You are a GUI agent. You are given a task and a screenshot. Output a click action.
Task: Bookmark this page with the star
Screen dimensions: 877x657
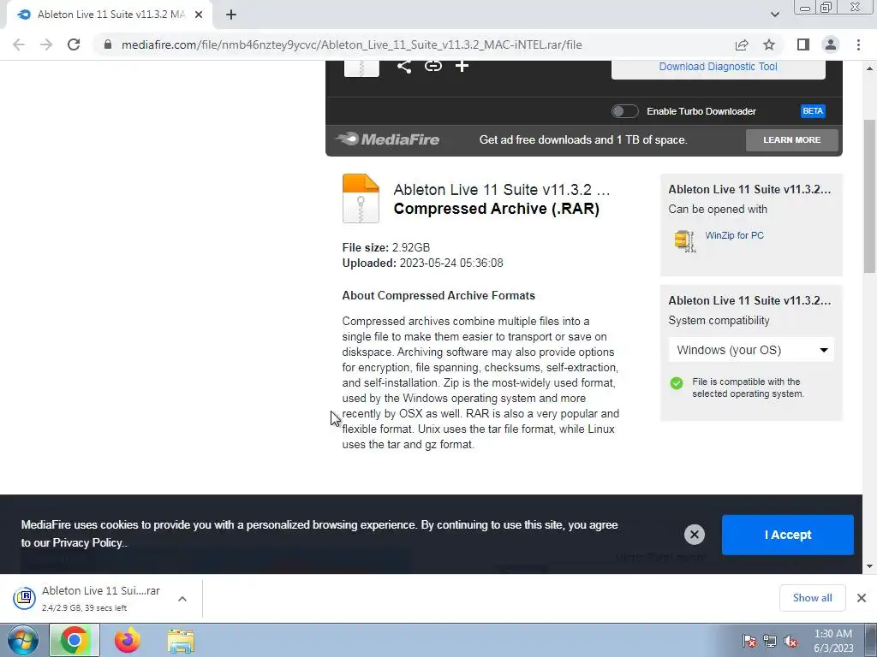[769, 44]
